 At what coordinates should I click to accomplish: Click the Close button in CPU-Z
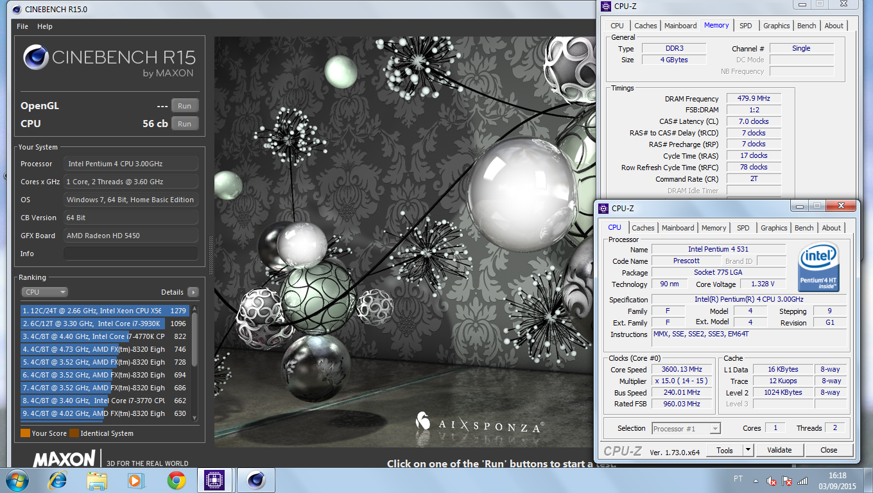click(829, 450)
